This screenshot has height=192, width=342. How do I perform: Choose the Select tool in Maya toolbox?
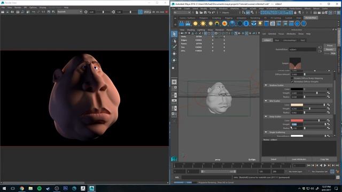click(174, 34)
